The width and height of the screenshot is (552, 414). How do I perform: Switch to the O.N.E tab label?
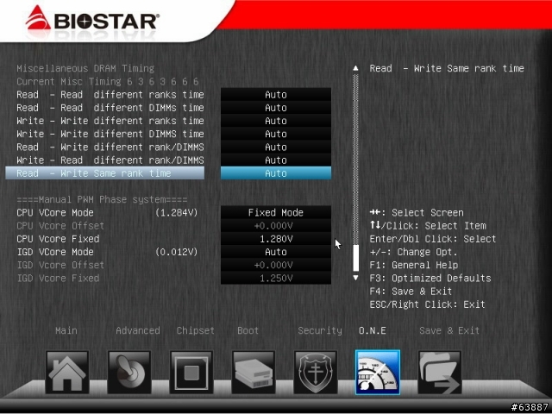click(x=372, y=330)
